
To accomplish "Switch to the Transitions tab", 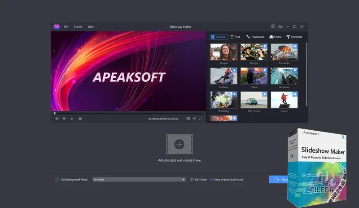I will (255, 37).
